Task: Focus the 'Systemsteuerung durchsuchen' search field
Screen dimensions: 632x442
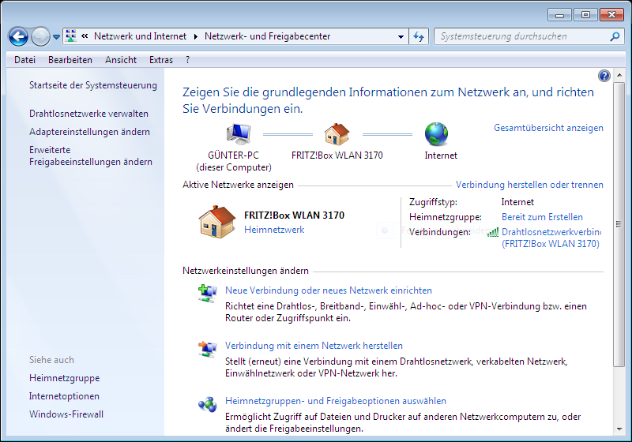Action: pyautogui.click(x=522, y=36)
